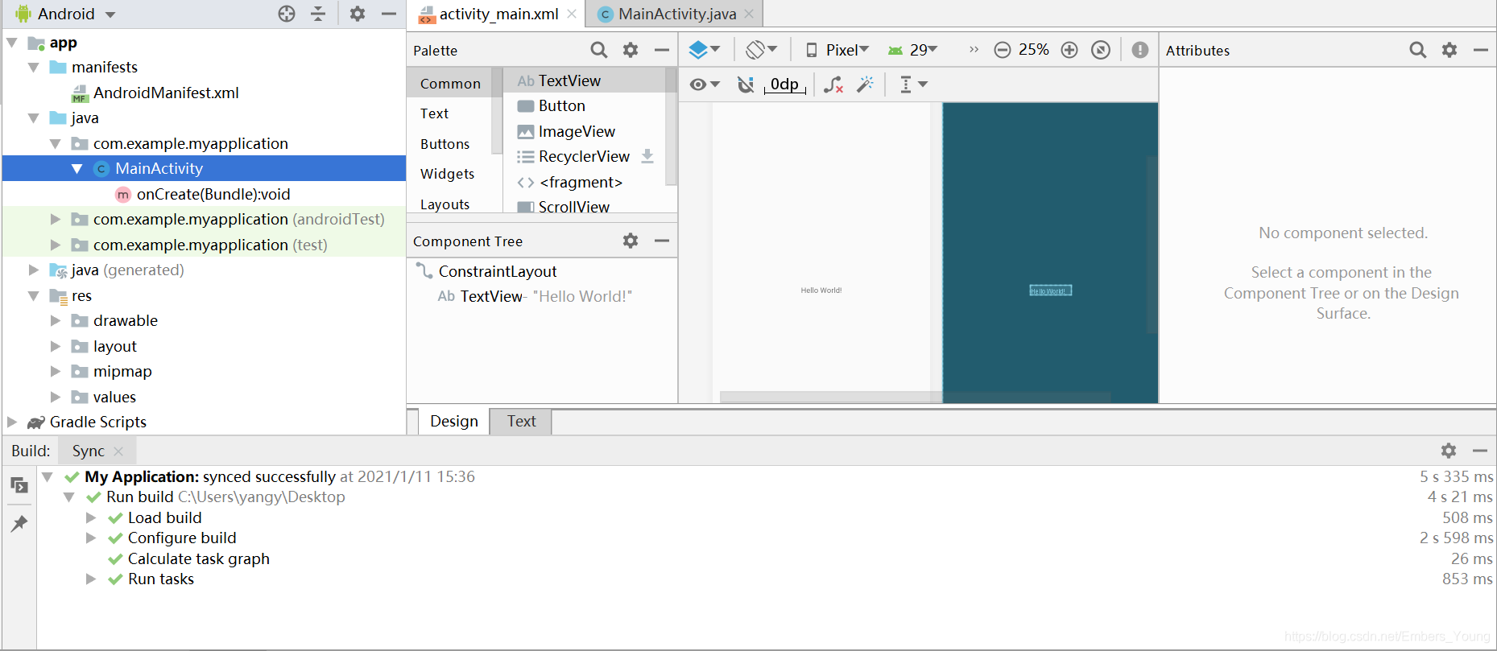Toggle Autoconnect magnet icon
The image size is (1497, 651).
[x=746, y=84]
